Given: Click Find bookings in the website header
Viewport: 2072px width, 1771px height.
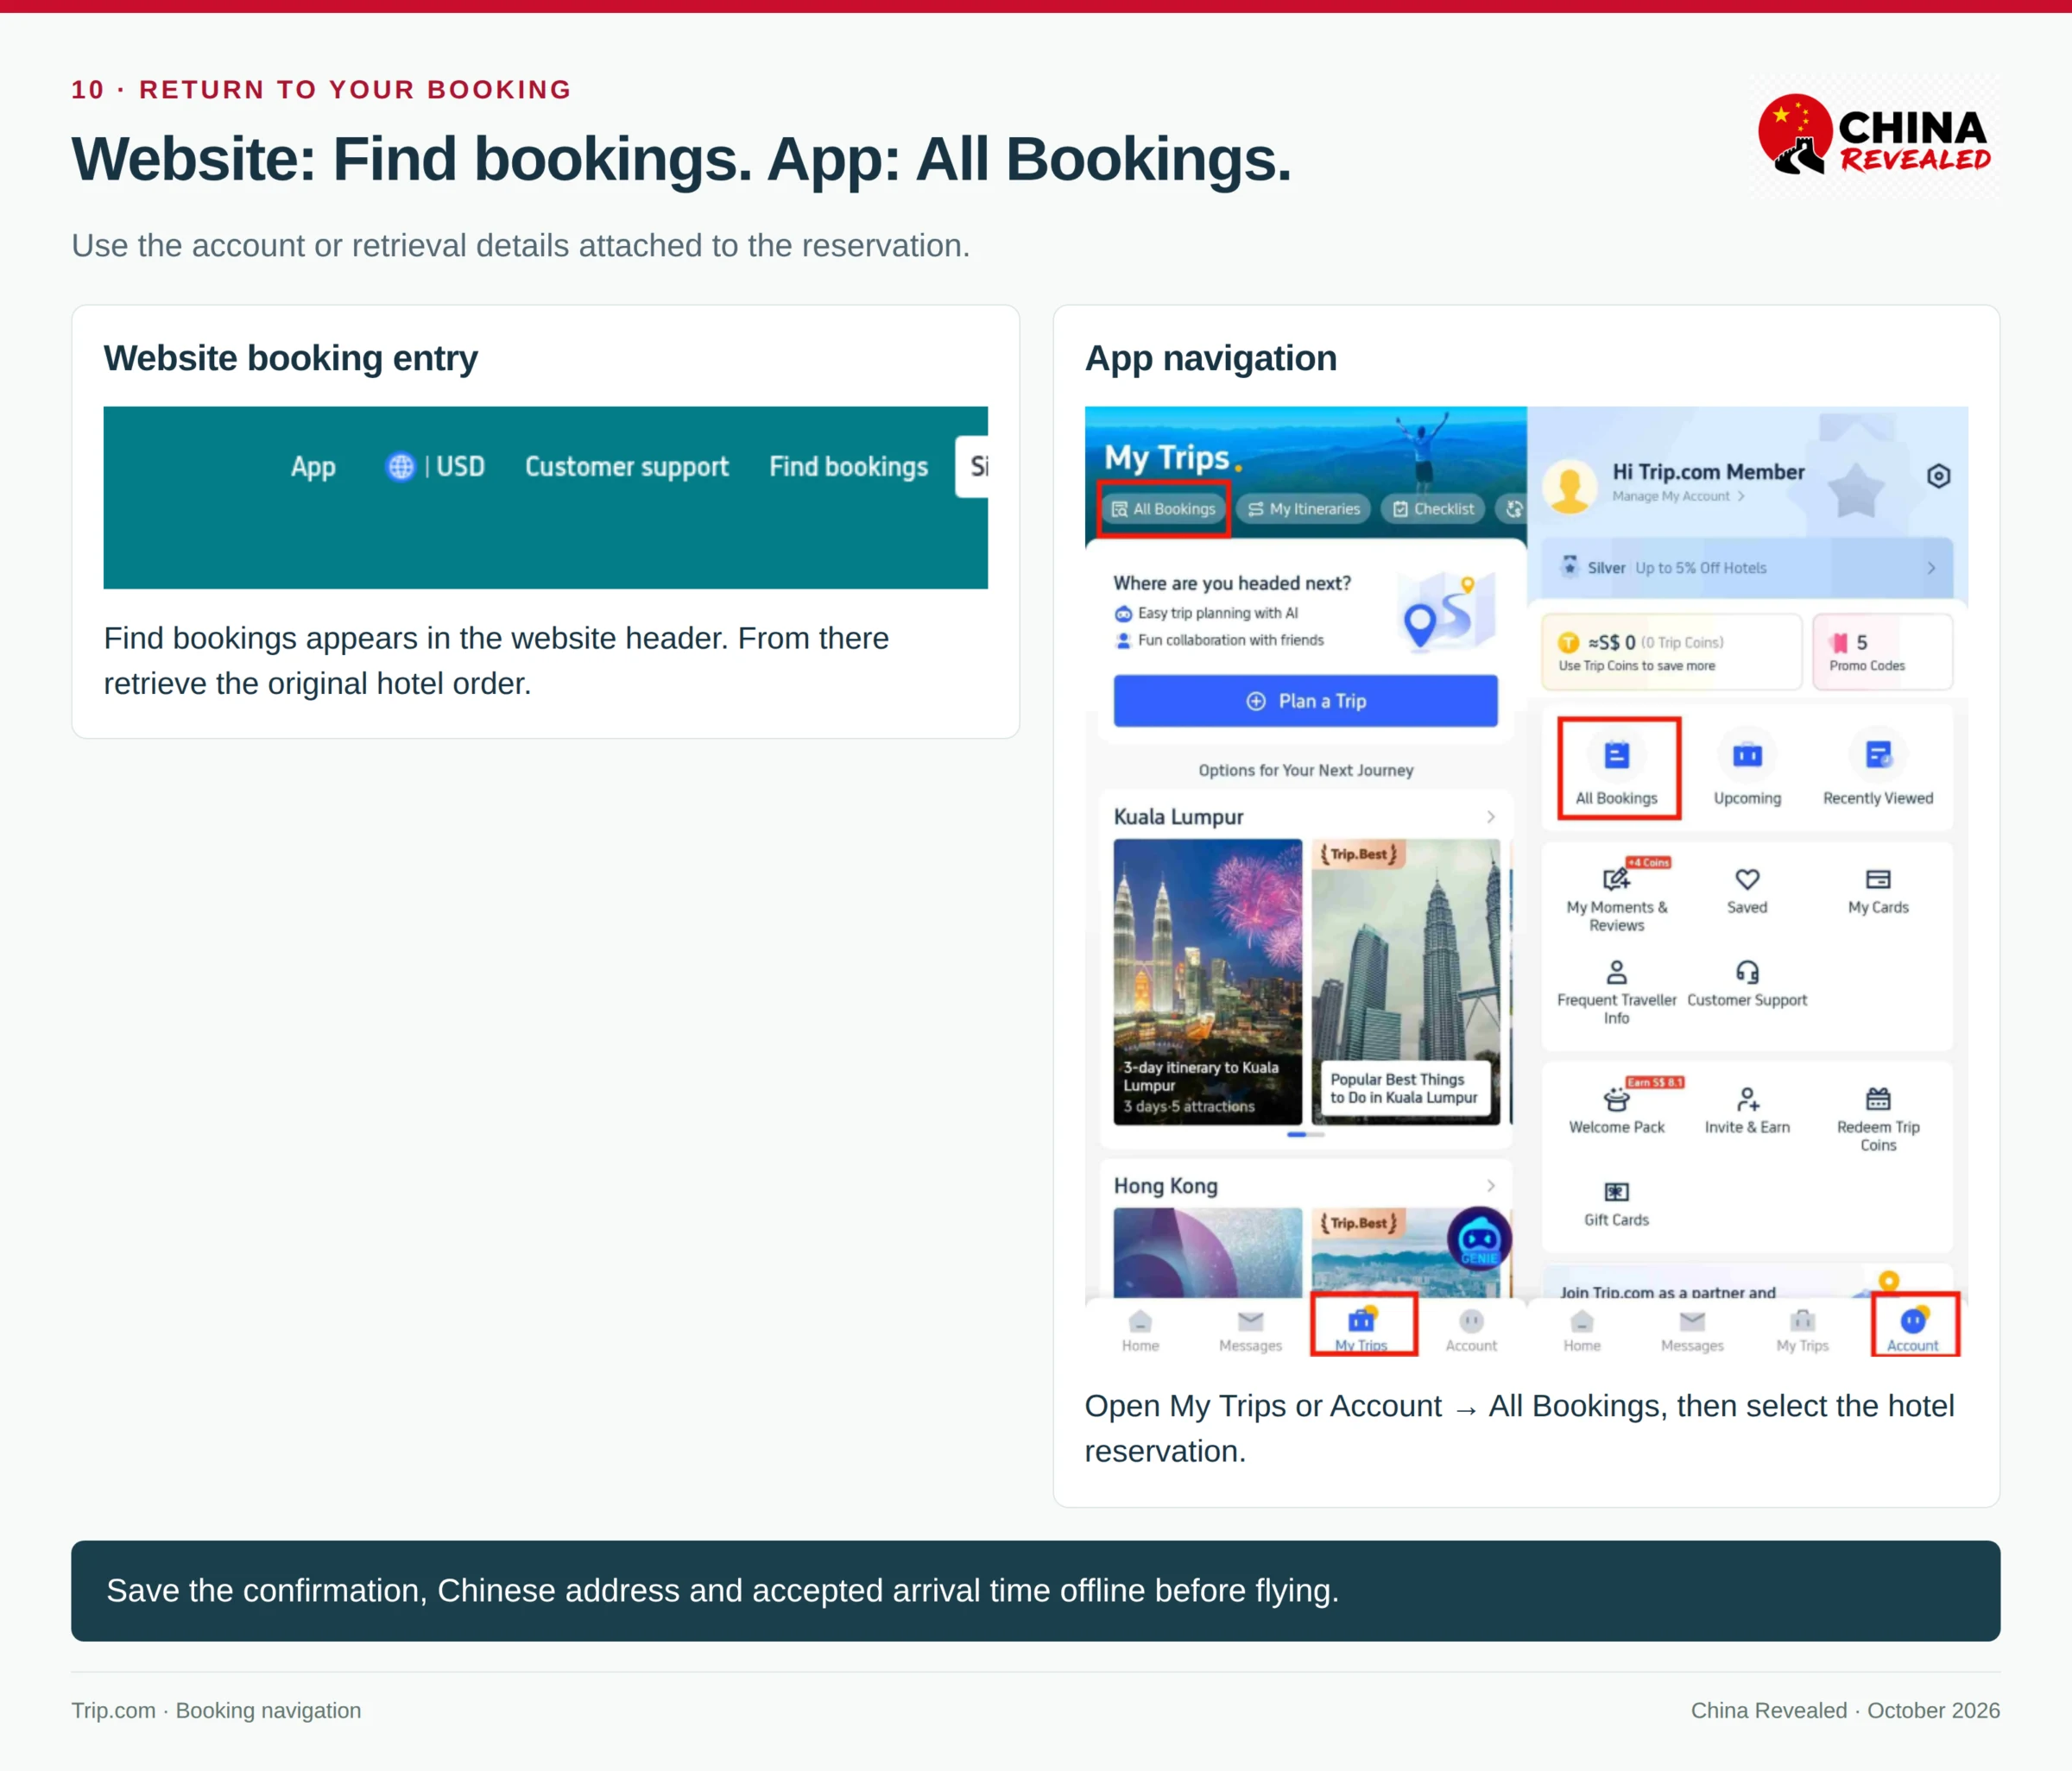Looking at the screenshot, I should pos(848,467).
